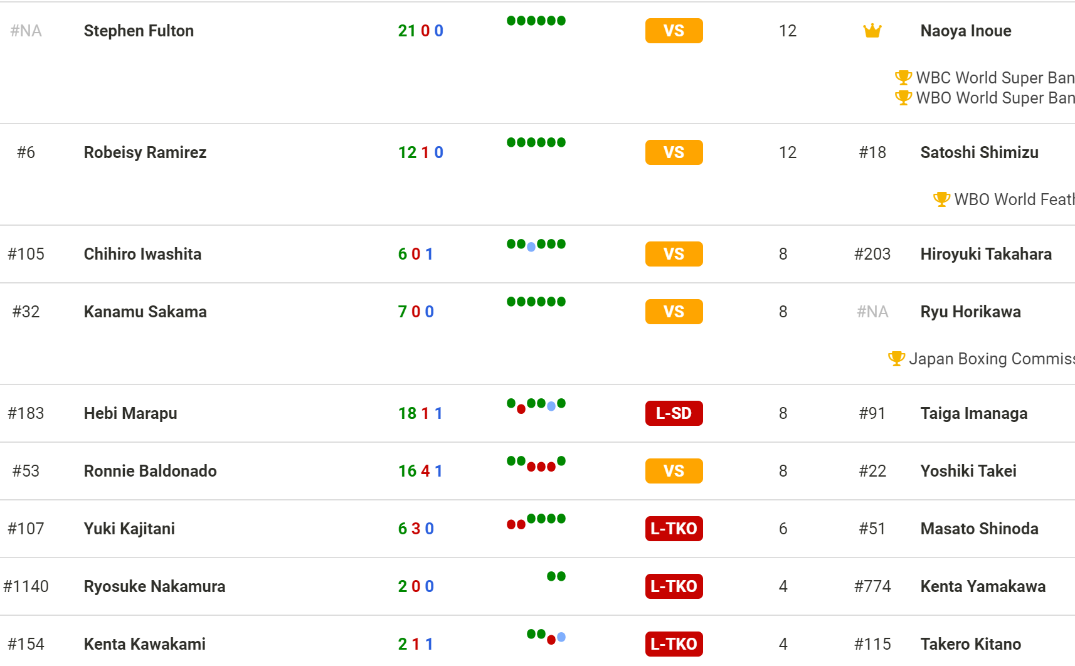Click Hebi Marapu's 18 1 1 record
This screenshot has height=666, width=1075.
[420, 413]
